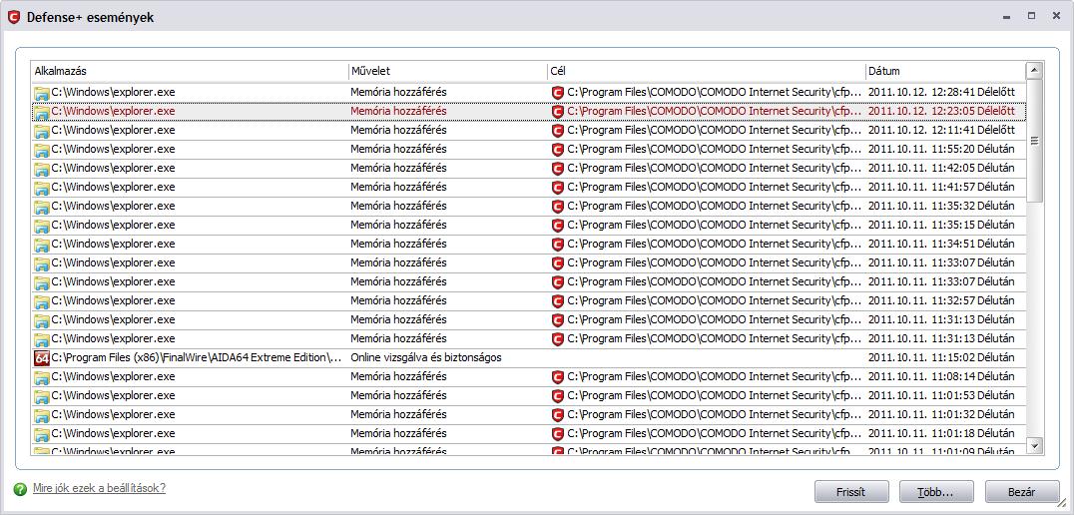Click the explorer icon in the 11:55:20 row
Image resolution: width=1074 pixels, height=515 pixels.
click(x=42, y=150)
